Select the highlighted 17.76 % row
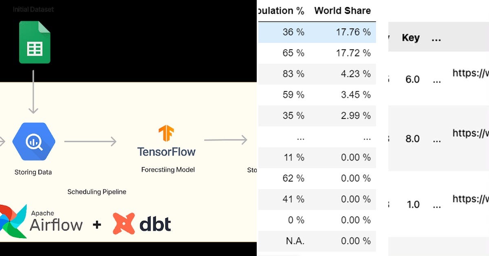 pos(316,32)
